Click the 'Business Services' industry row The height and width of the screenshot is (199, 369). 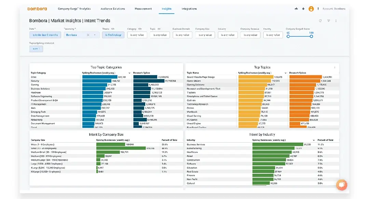196,145
